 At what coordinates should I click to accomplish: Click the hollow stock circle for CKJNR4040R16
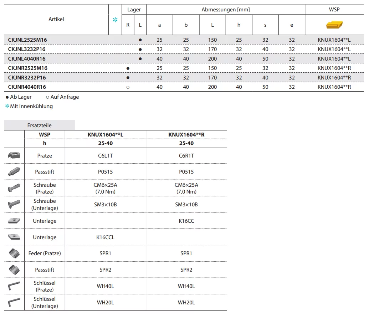(x=128, y=87)
